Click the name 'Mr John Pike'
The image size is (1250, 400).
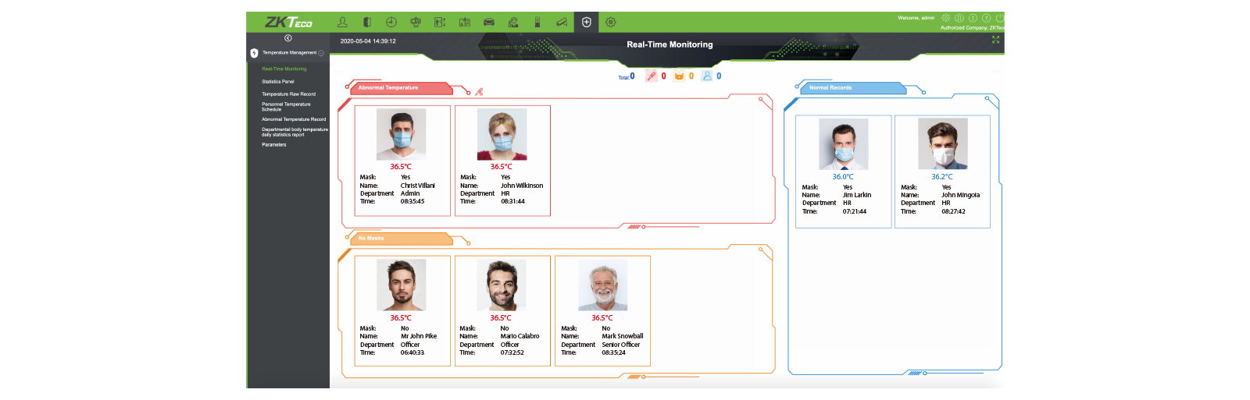pos(419,336)
